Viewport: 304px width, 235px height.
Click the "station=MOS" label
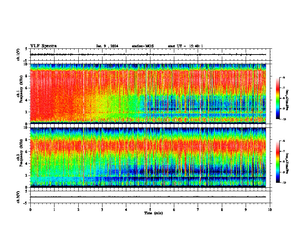[143, 46]
